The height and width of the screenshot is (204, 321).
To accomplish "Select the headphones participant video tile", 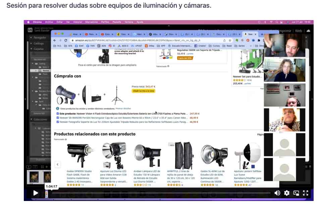I will (284, 95).
